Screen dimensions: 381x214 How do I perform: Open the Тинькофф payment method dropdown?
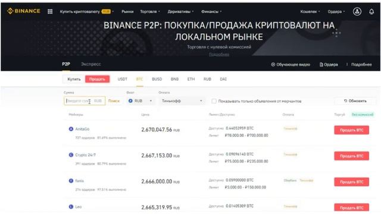182,100
